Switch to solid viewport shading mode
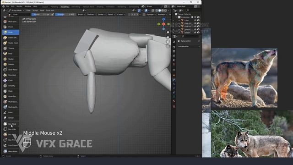The width and height of the screenshot is (293, 165). (x=159, y=11)
